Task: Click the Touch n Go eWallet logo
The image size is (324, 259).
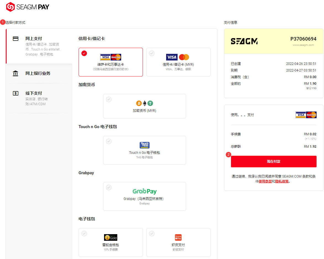Action: tap(144, 145)
